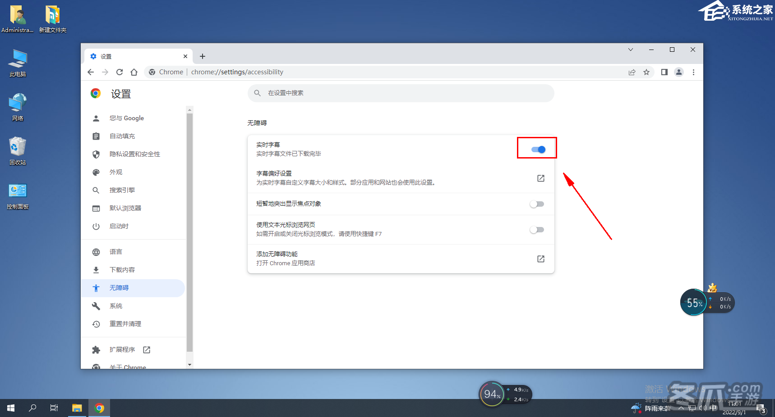
Task: Open 下载内容 settings section
Action: 133,270
